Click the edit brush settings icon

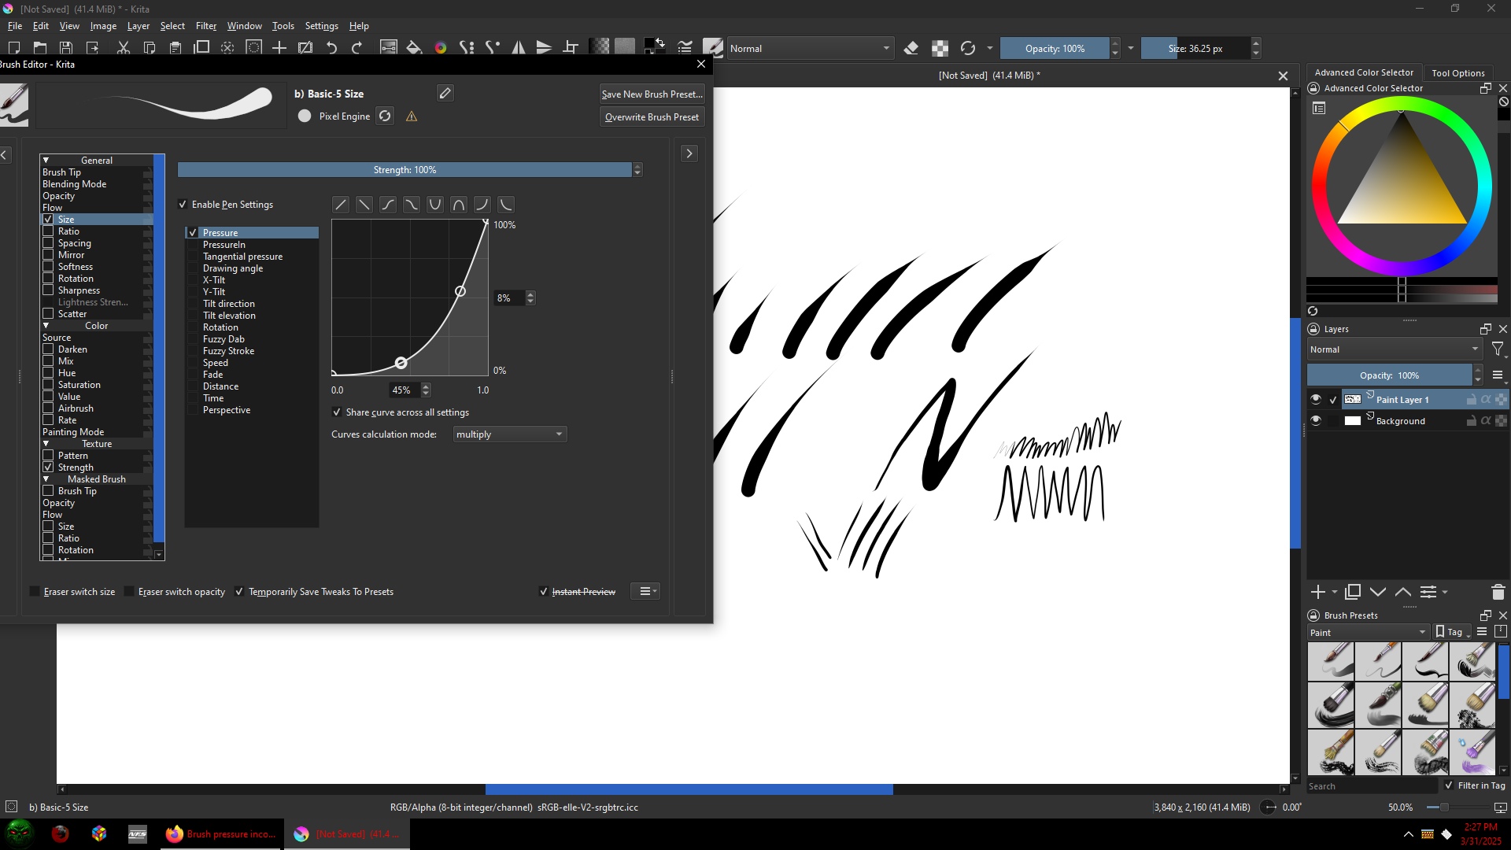(685, 48)
